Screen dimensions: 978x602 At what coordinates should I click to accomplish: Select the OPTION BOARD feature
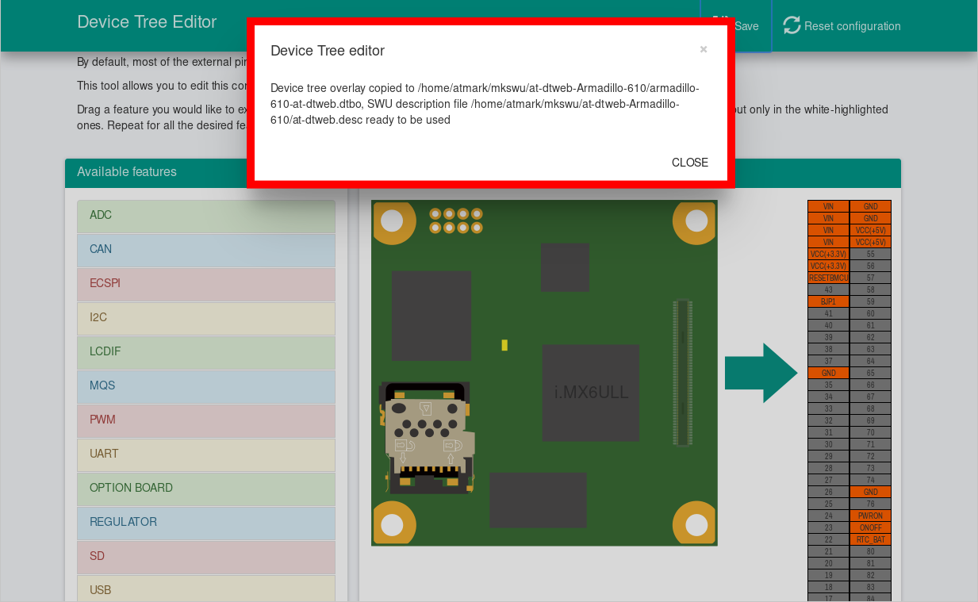(205, 489)
